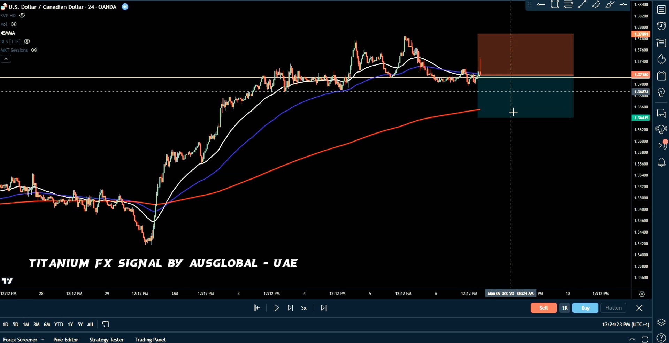Select the 1D date range
The height and width of the screenshot is (343, 669).
click(6, 324)
